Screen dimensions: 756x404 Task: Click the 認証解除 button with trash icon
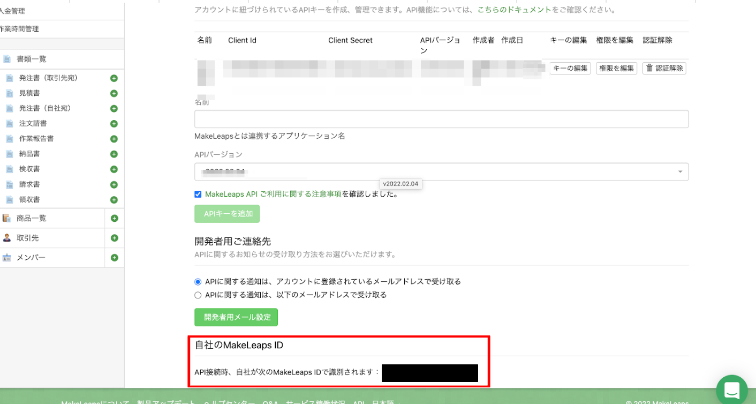(x=664, y=68)
